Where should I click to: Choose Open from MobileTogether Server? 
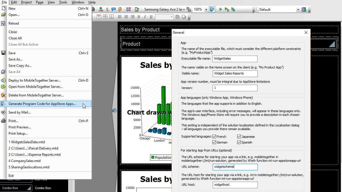pyautogui.click(x=46, y=87)
